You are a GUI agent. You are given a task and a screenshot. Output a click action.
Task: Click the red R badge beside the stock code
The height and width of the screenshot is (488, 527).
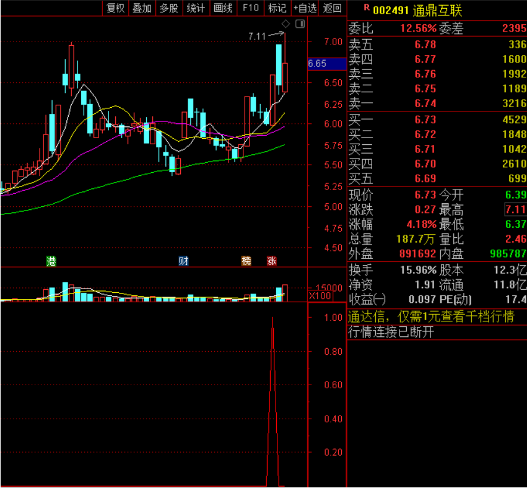(367, 8)
